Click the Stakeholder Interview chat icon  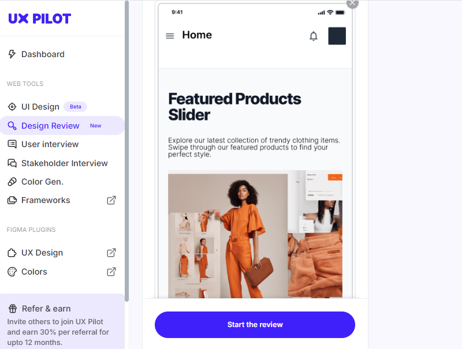pos(12,163)
